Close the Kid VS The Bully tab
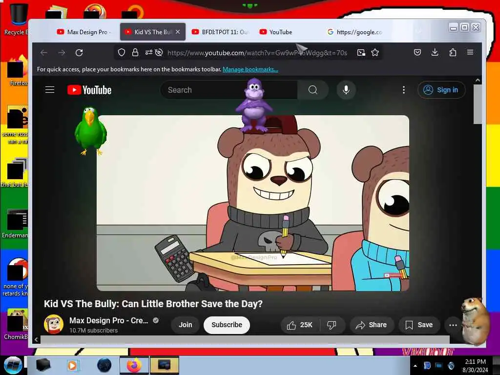The width and height of the screenshot is (500, 375). point(178,32)
